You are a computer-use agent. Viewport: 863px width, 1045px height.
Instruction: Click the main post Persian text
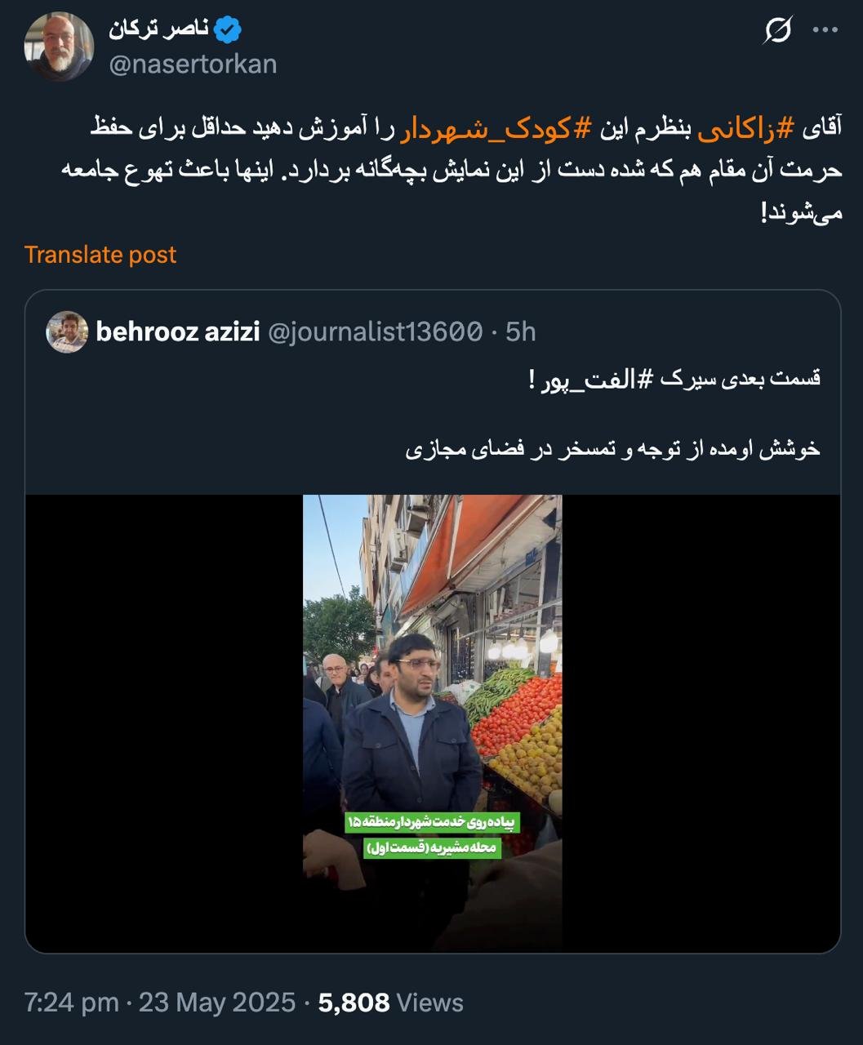click(x=451, y=170)
